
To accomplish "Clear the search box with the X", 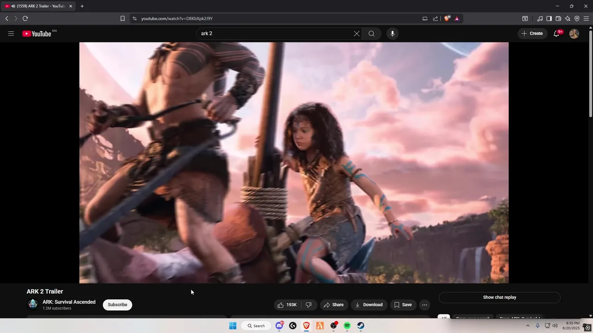I will tap(357, 33).
